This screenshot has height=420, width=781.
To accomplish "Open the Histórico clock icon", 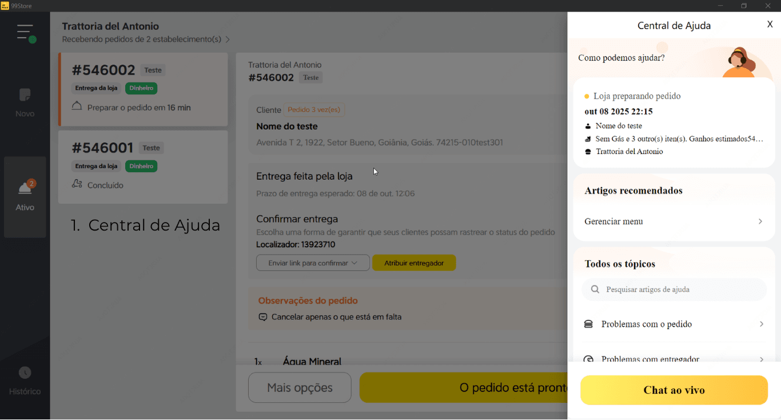I will pyautogui.click(x=25, y=373).
